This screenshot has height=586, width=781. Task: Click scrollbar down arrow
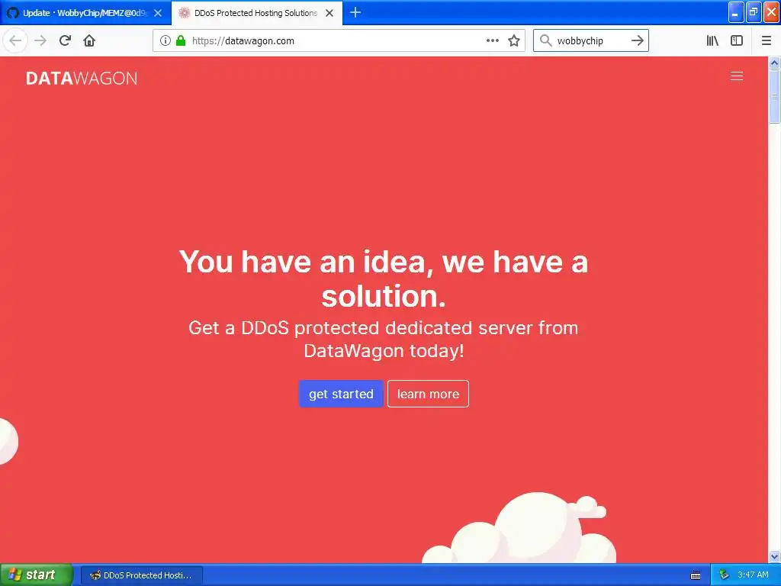pos(774,556)
